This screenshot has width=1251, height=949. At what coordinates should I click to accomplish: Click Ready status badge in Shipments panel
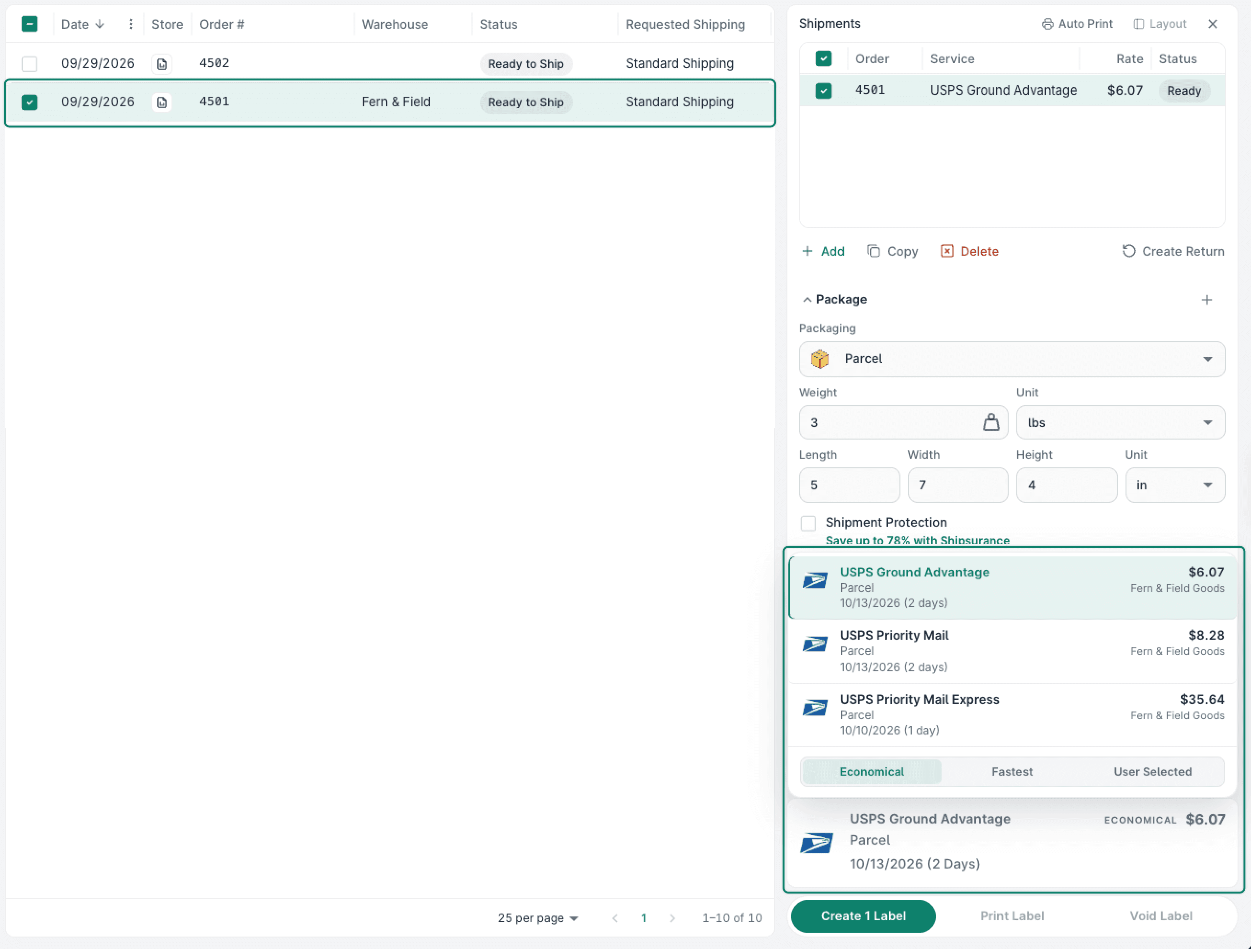coord(1183,91)
